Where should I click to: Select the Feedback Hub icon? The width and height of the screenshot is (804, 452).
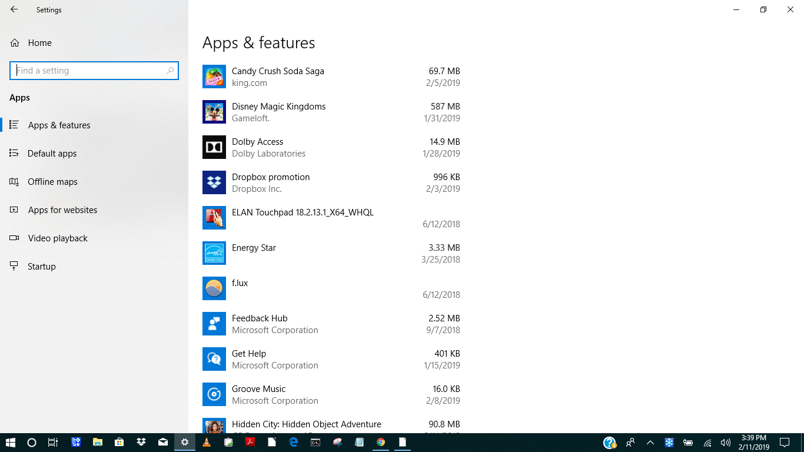click(x=214, y=324)
